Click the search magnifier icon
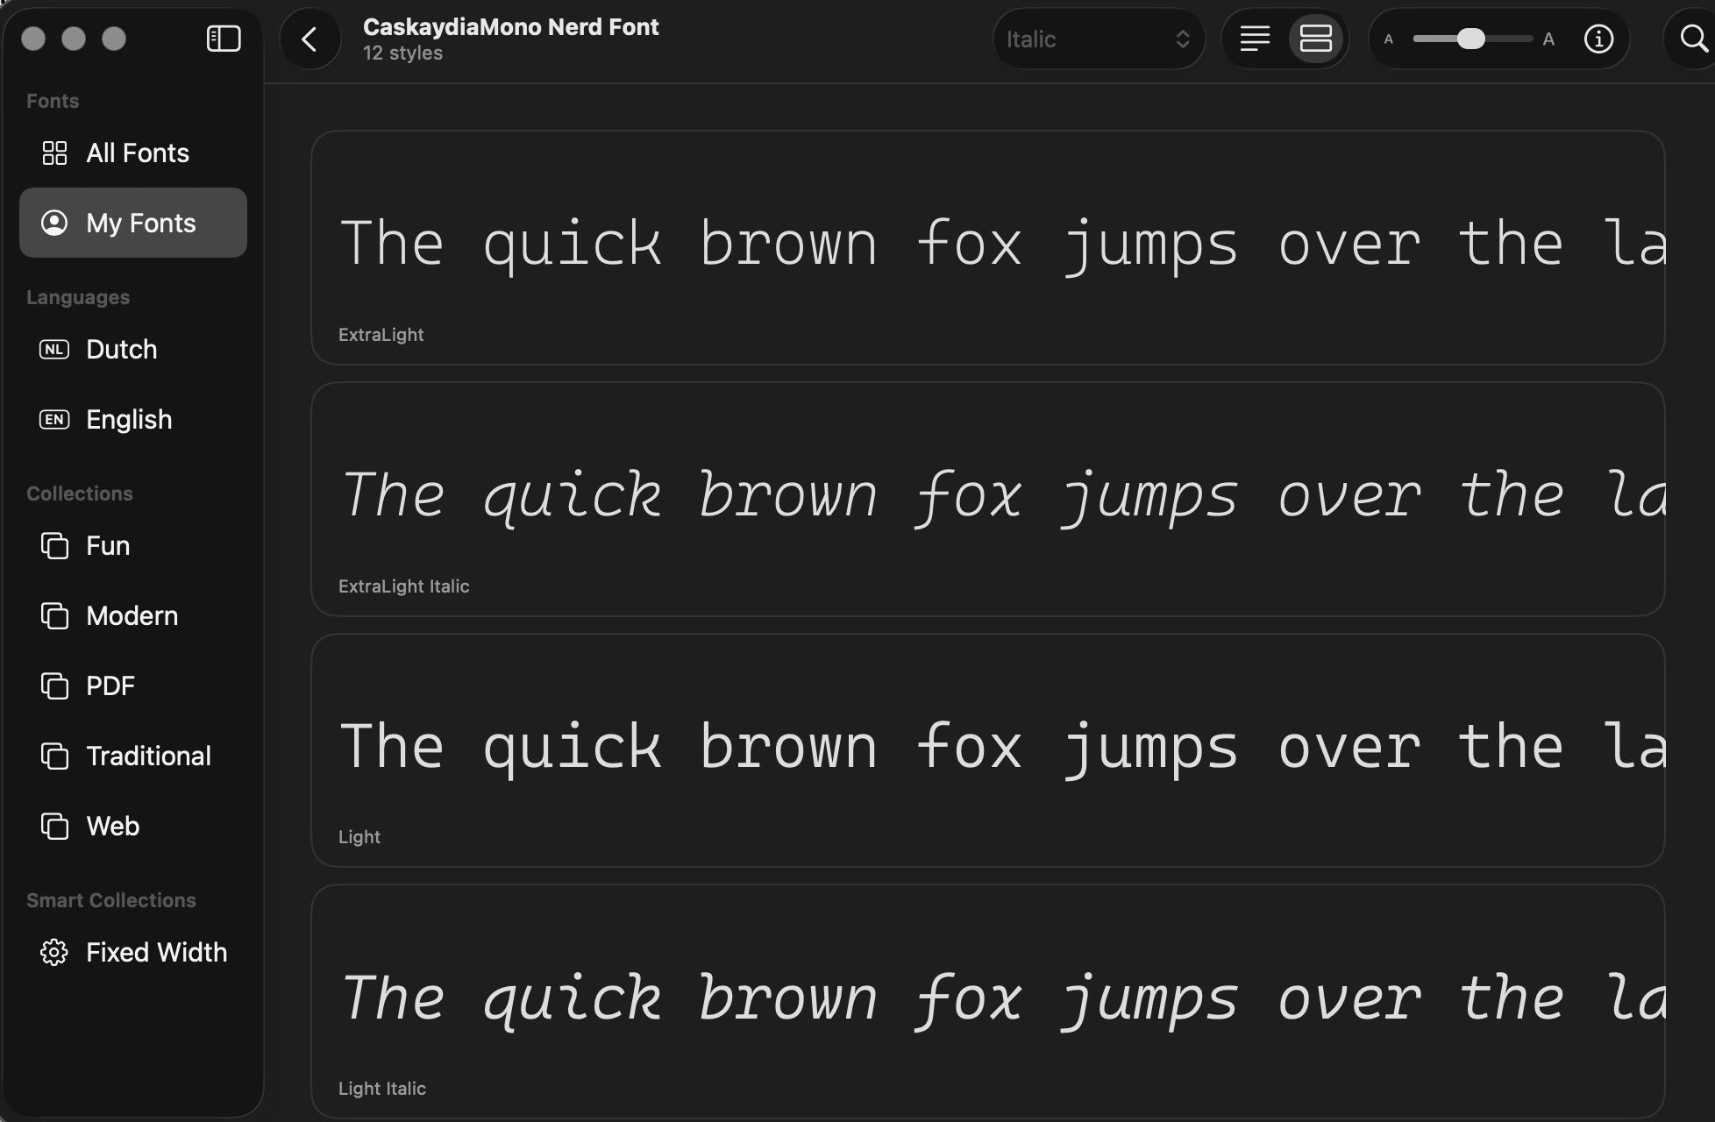Image resolution: width=1715 pixels, height=1122 pixels. (x=1692, y=39)
